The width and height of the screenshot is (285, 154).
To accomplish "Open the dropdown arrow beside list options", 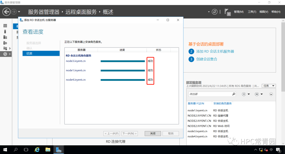I will click(x=249, y=94).
